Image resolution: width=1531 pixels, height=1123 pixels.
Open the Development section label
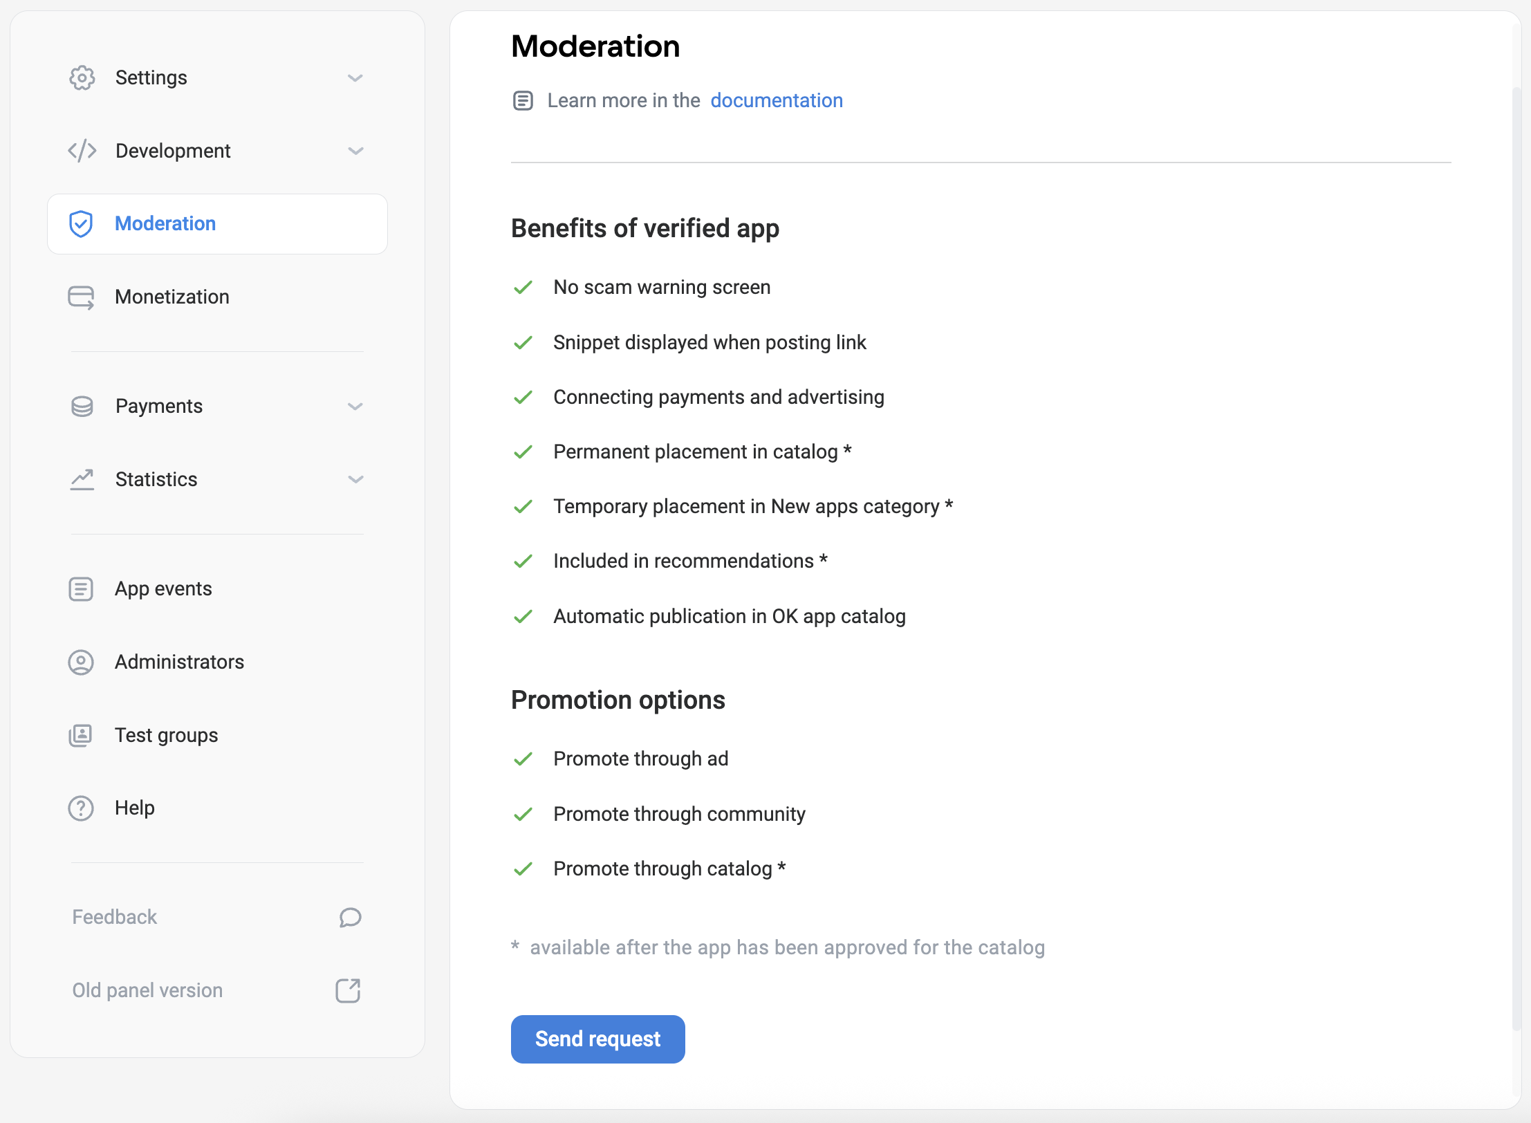point(173,151)
